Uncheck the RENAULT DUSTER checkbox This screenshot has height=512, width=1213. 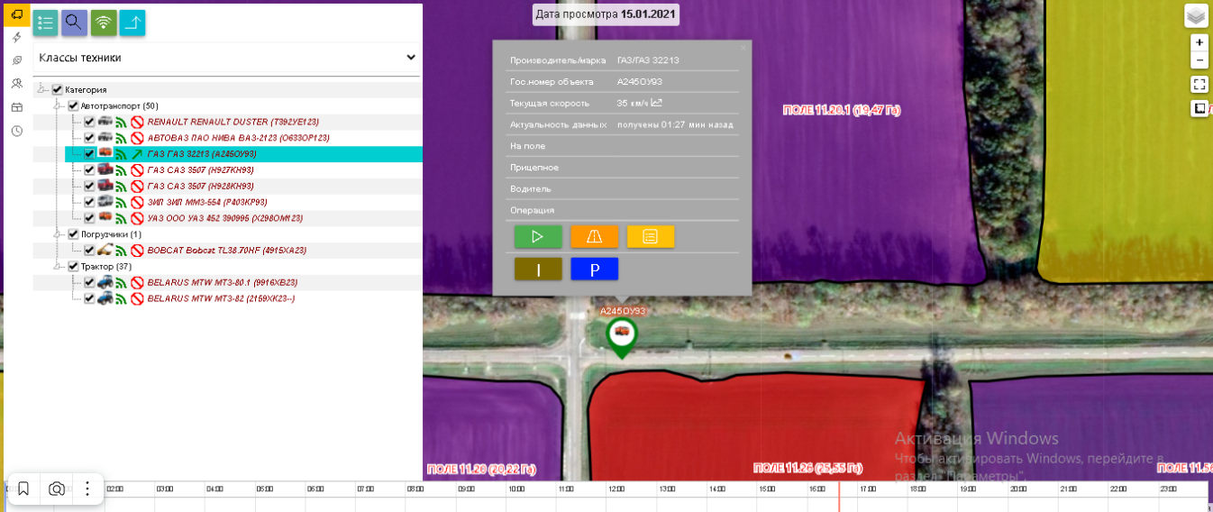click(89, 122)
